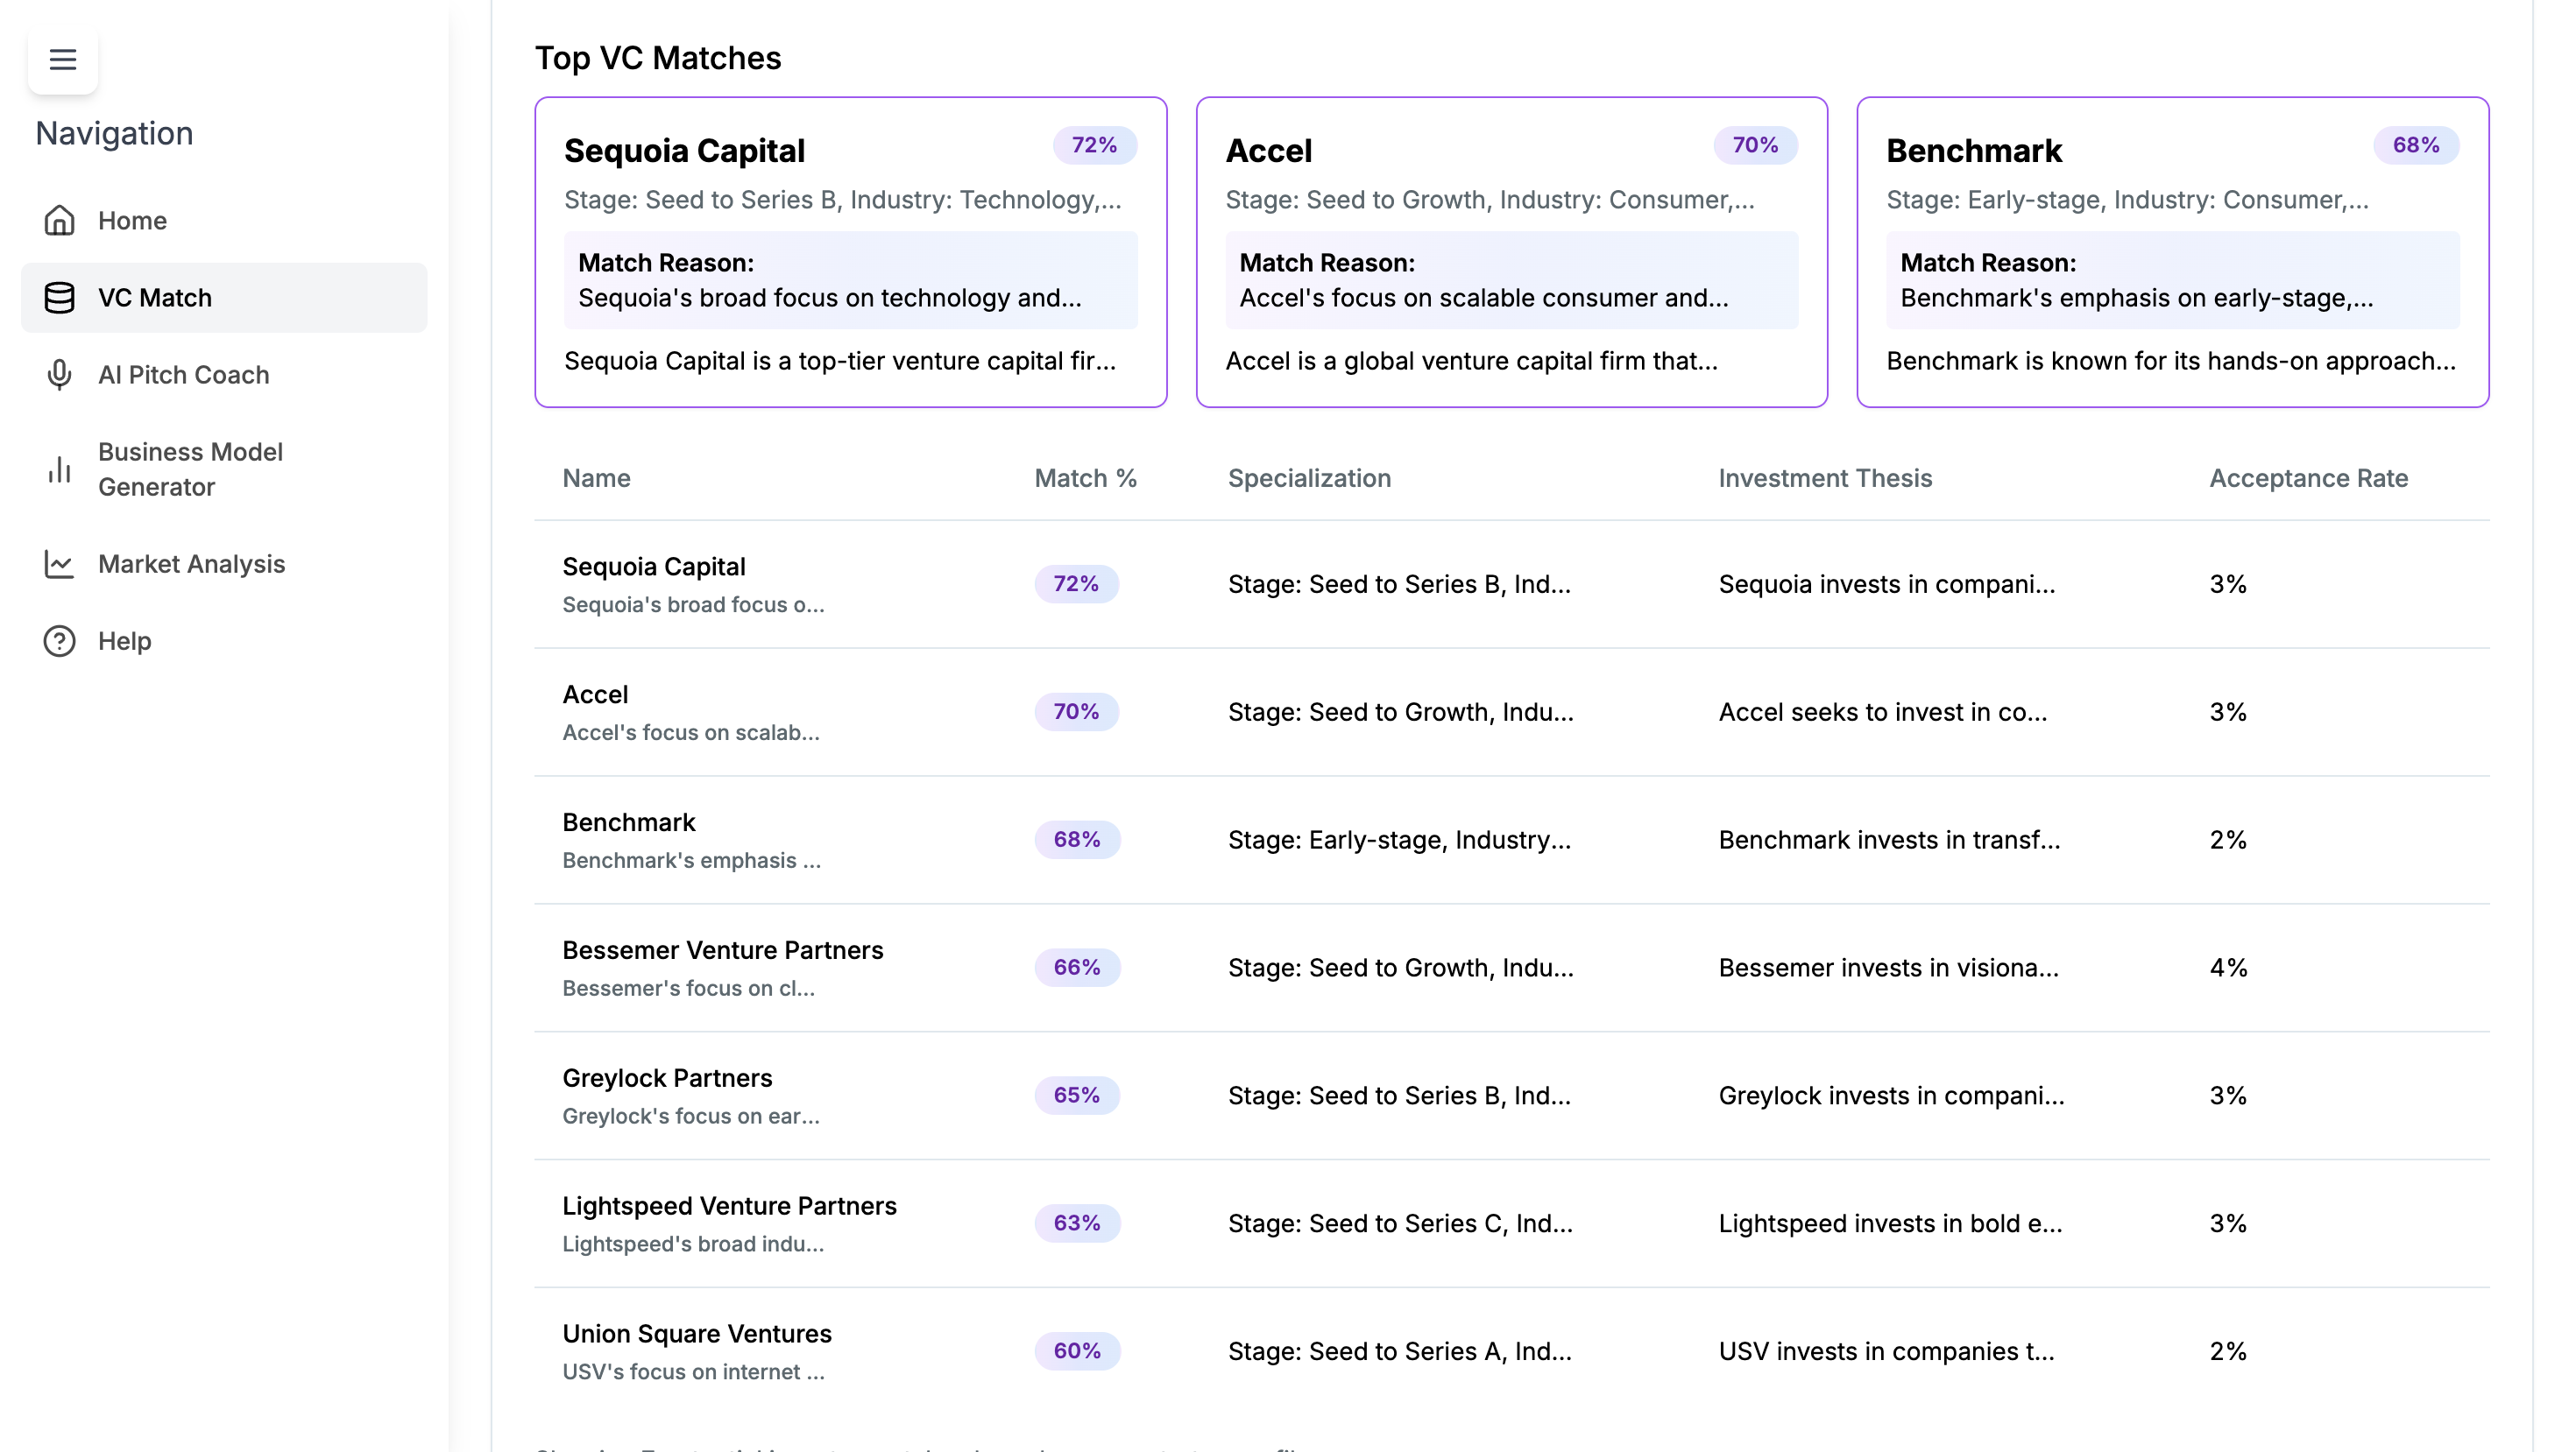2576x1452 pixels.
Task: Navigate to Market Analysis
Action: coord(224,564)
